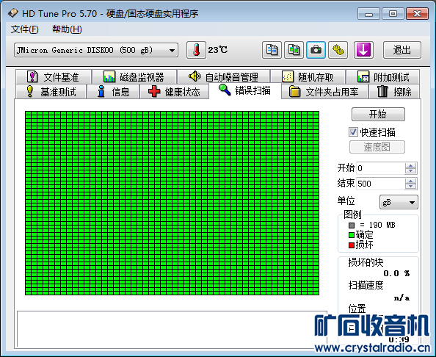Click the copy text to clipboard icon
This screenshot has width=436, height=357.
(x=272, y=50)
